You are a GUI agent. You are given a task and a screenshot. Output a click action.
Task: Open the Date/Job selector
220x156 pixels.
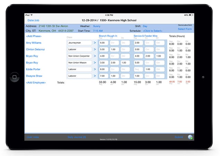(33, 20)
